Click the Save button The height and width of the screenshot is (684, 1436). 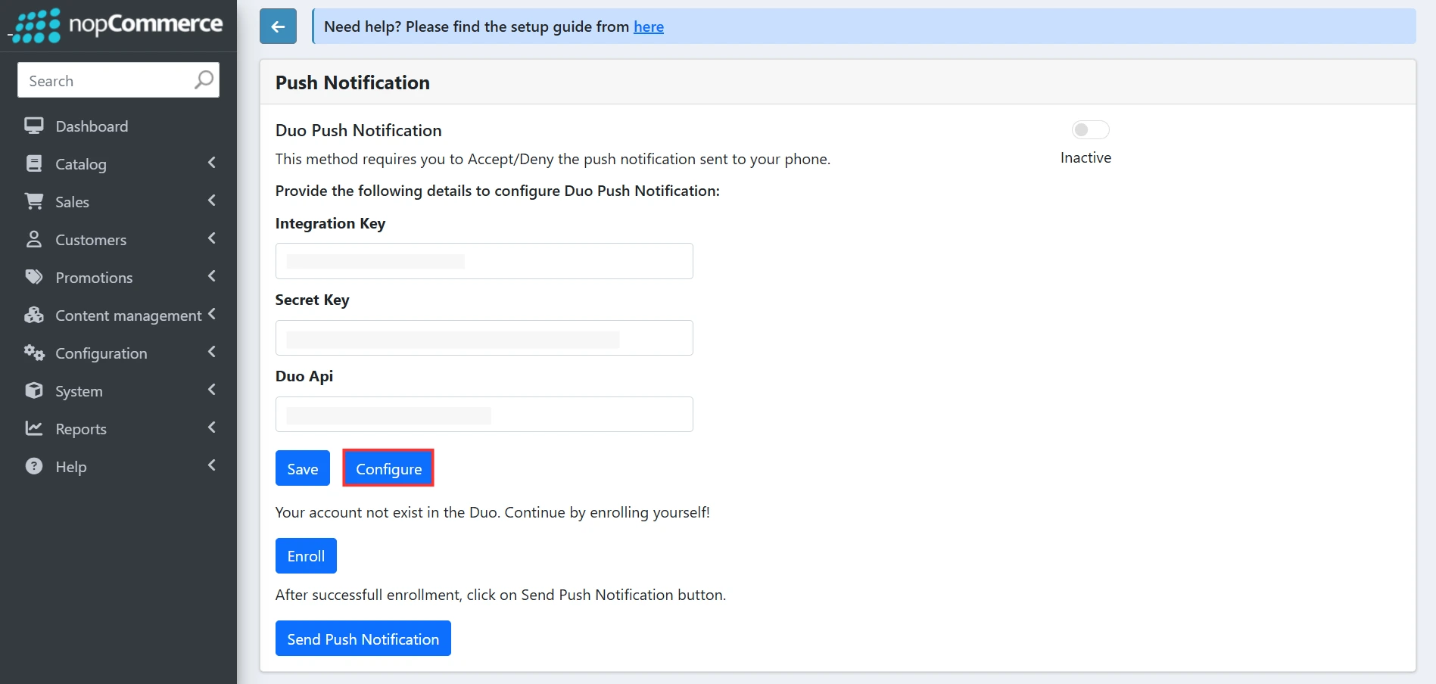pyautogui.click(x=302, y=468)
